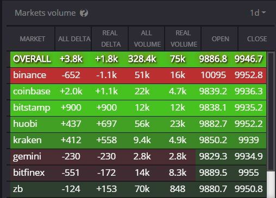Click binance real volume 16k
The image size is (276, 198).
coord(178,75)
